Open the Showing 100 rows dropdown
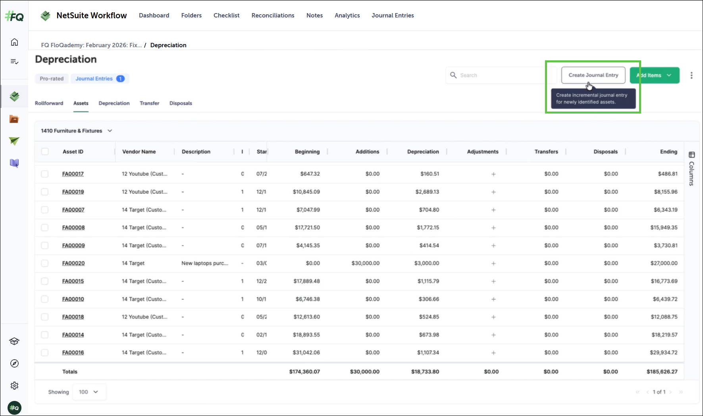 (89, 392)
